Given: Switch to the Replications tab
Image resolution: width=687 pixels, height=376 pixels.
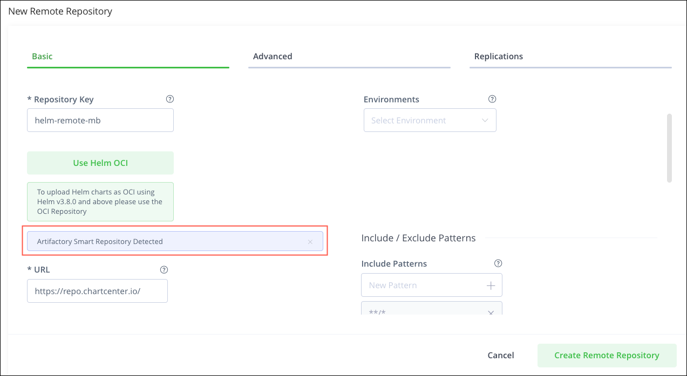Looking at the screenshot, I should coord(498,56).
